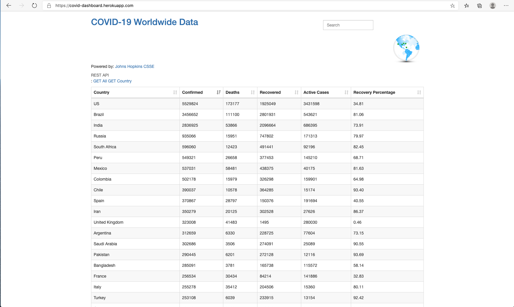Screen dimensions: 514x307
Task: Click Mexico deaths value 58481
Action: [x=231, y=168]
